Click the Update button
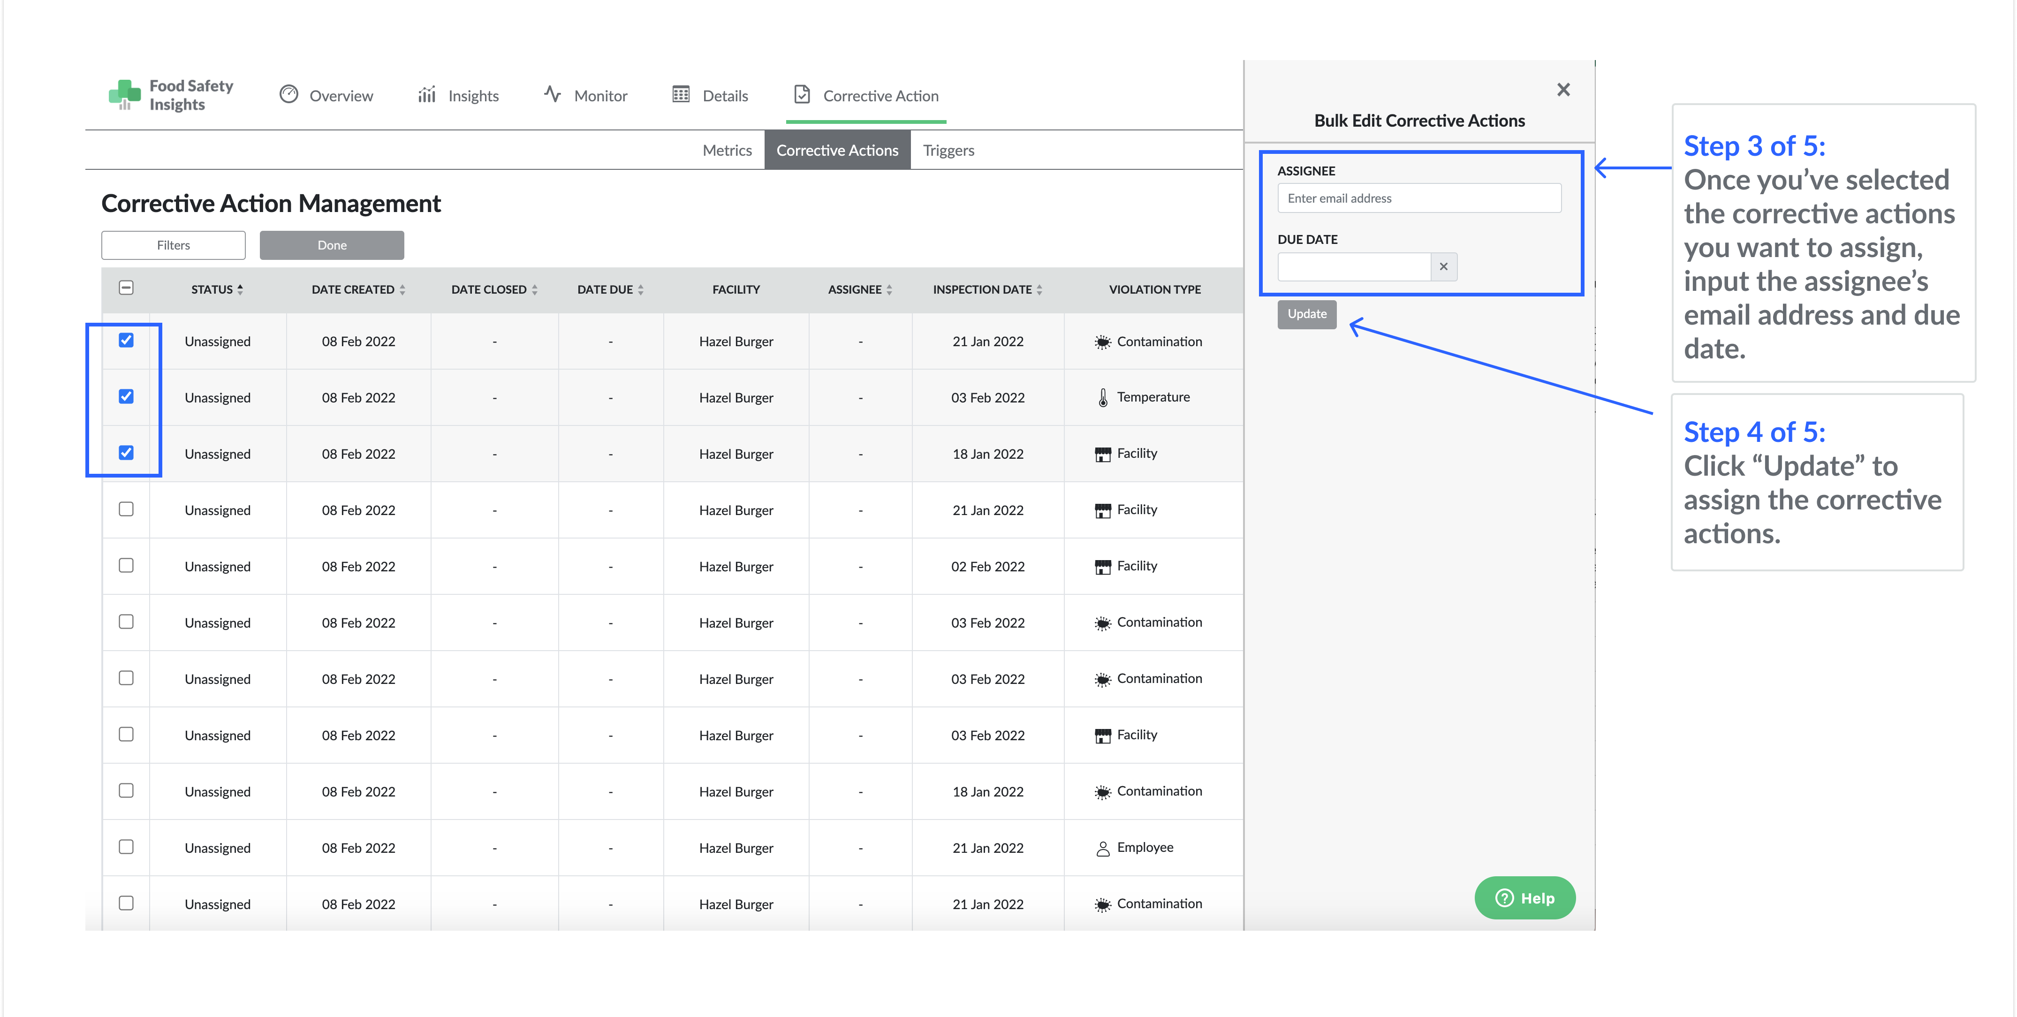This screenshot has height=1017, width=2017. tap(1306, 314)
